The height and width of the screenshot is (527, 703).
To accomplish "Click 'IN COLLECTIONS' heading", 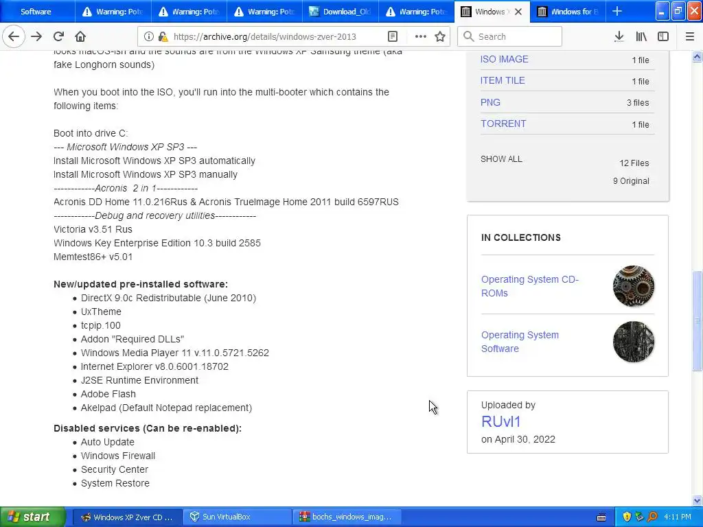I will [x=521, y=237].
